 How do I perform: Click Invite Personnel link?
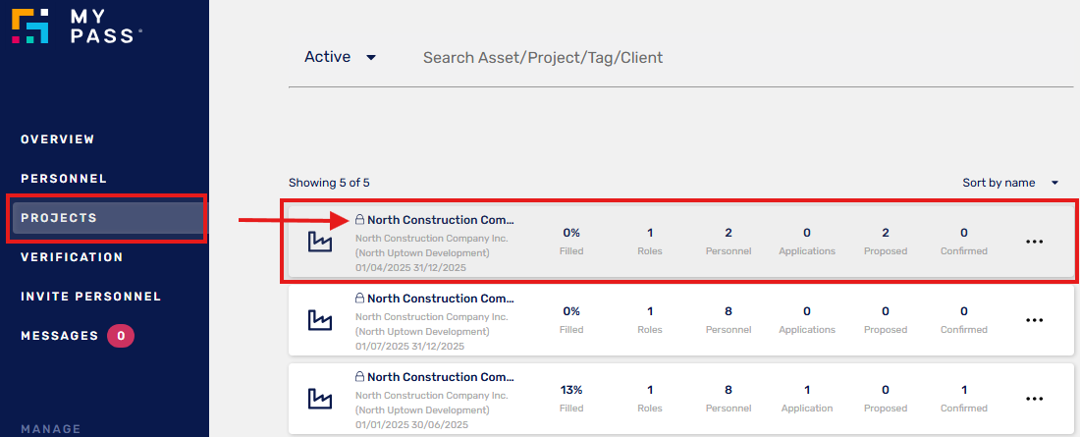click(x=90, y=297)
